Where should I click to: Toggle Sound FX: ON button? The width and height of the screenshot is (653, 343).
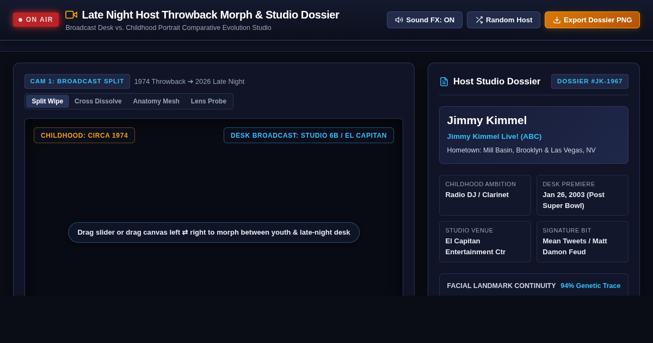pyautogui.click(x=424, y=20)
